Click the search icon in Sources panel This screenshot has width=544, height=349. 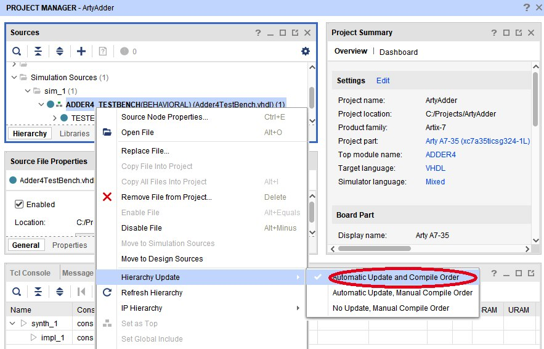click(17, 51)
